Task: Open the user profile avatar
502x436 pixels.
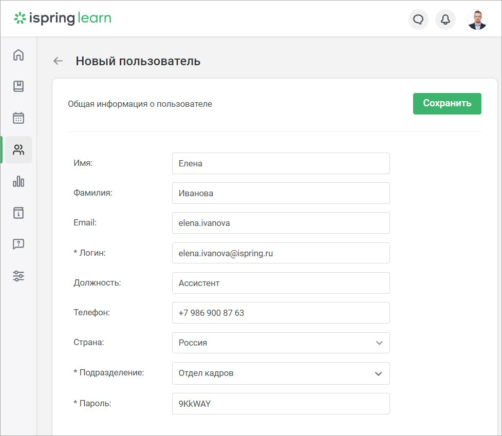Action: pos(477,20)
